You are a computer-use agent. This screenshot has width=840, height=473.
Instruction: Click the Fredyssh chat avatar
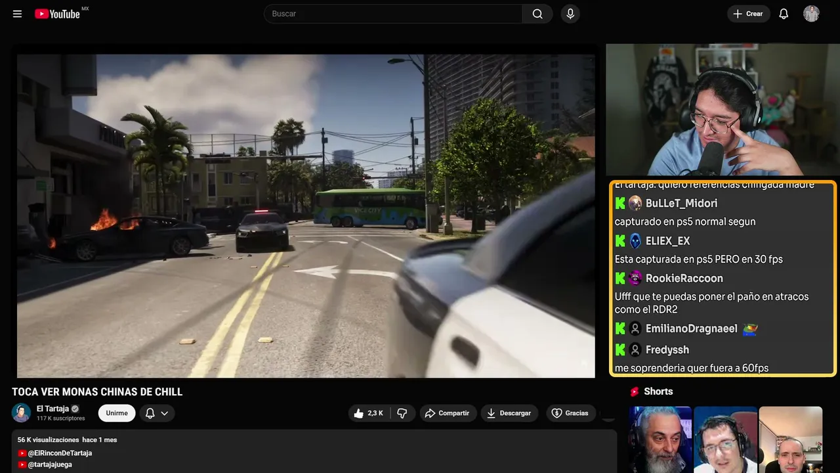click(x=635, y=349)
